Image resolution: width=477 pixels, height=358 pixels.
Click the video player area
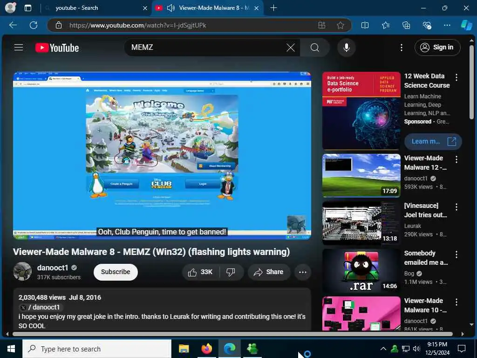pyautogui.click(x=162, y=156)
